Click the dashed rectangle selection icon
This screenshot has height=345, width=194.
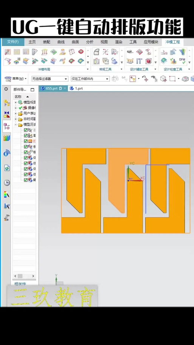[172, 79]
